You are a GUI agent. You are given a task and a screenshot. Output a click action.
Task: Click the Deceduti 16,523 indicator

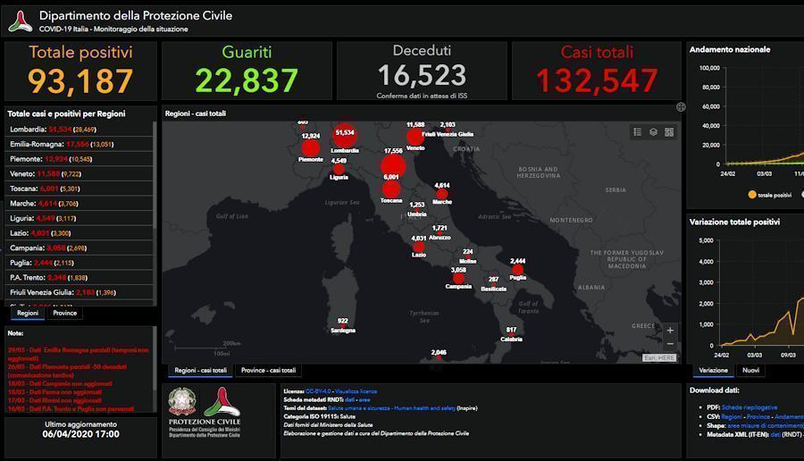tap(422, 71)
